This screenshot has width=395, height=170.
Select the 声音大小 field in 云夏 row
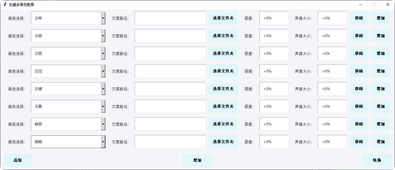click(332, 106)
